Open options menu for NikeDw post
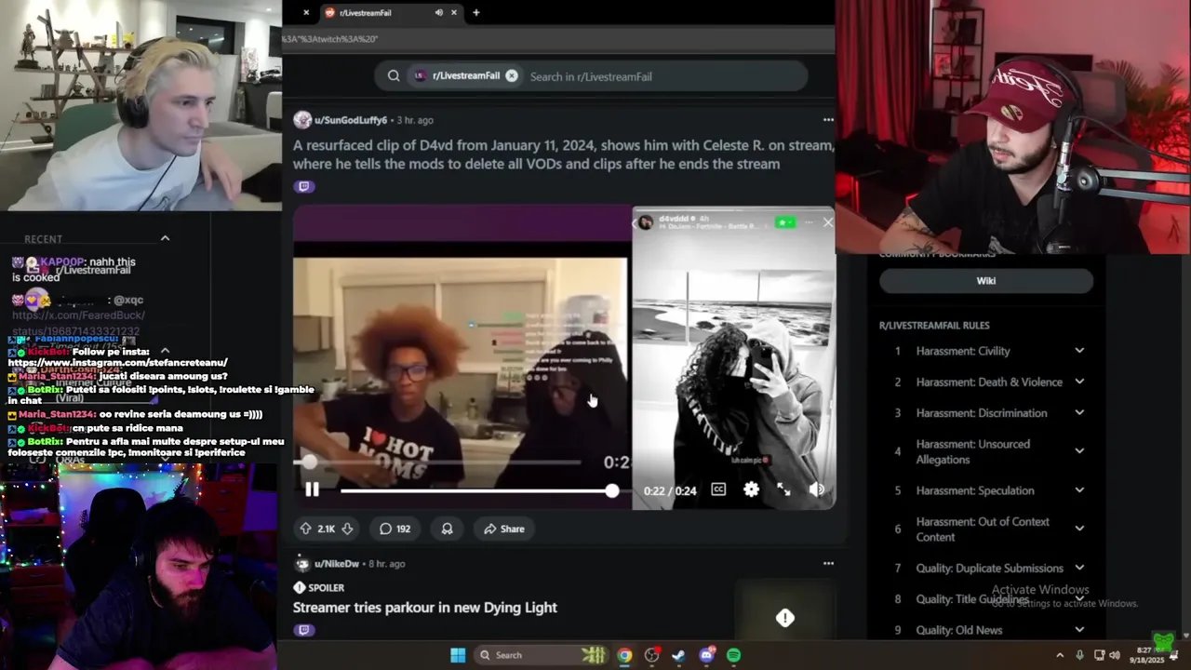The image size is (1191, 670). click(x=828, y=564)
